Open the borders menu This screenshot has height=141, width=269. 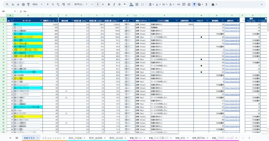click(137, 4)
